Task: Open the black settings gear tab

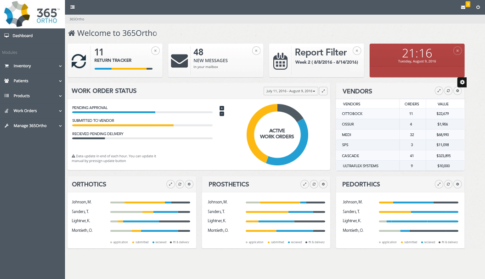Action: coord(462,82)
